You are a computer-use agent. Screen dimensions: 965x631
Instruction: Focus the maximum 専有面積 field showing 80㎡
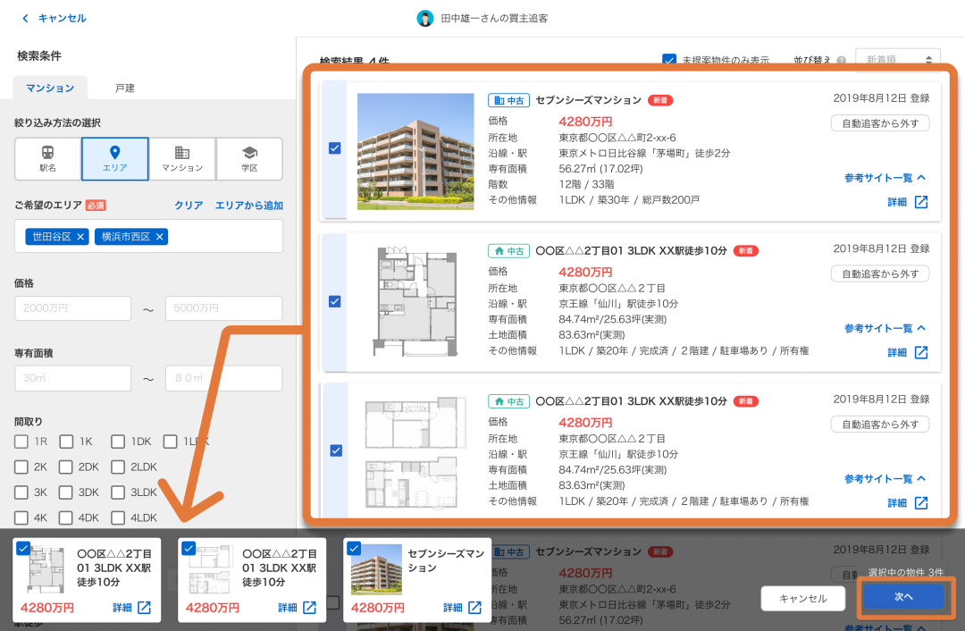click(224, 378)
